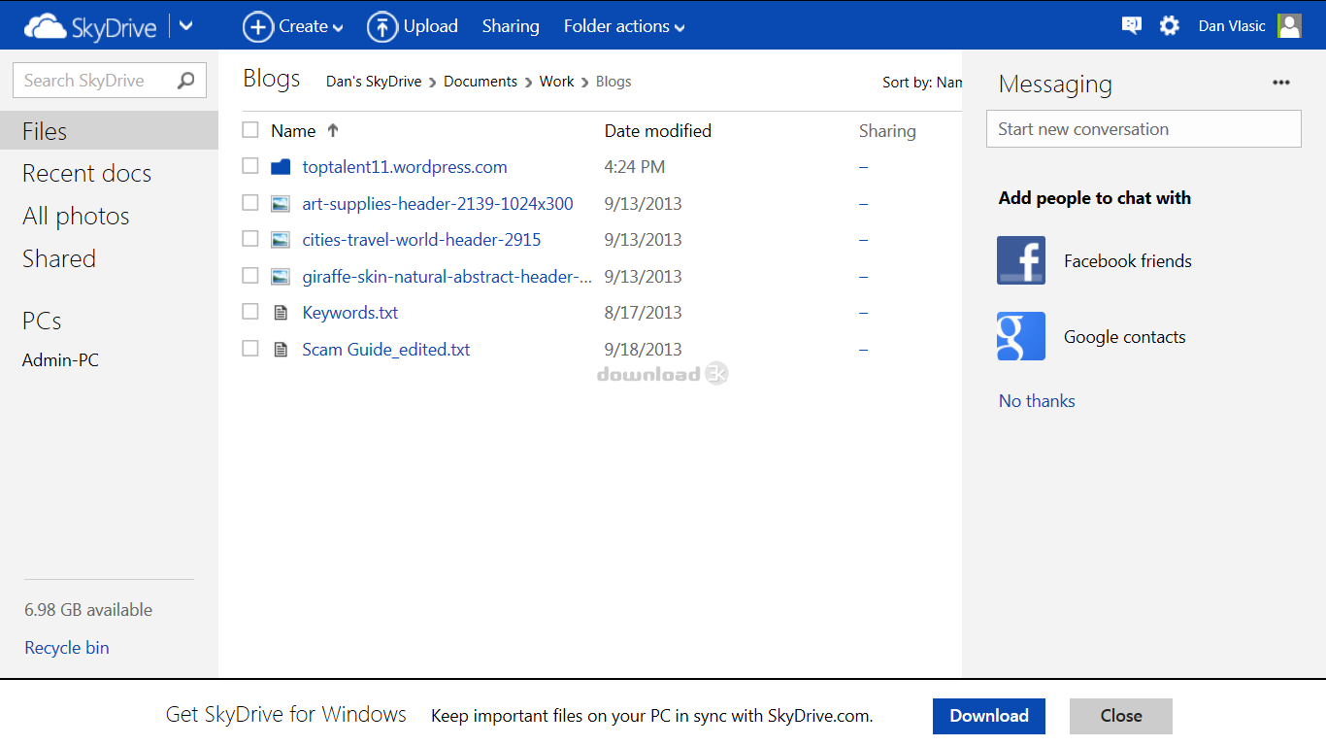Check the art-supplies-header-2139-1024x300 checkbox

[x=250, y=203]
